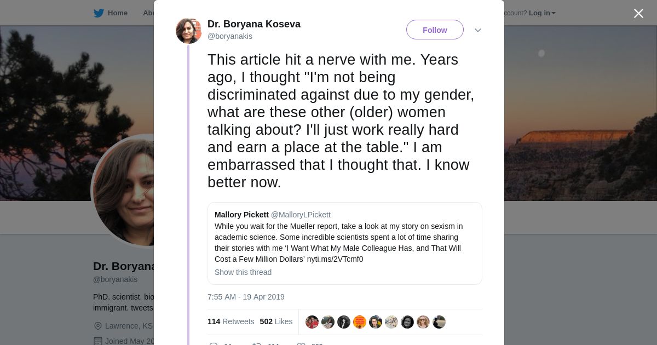Click first liker avatar in the row

click(x=312, y=322)
